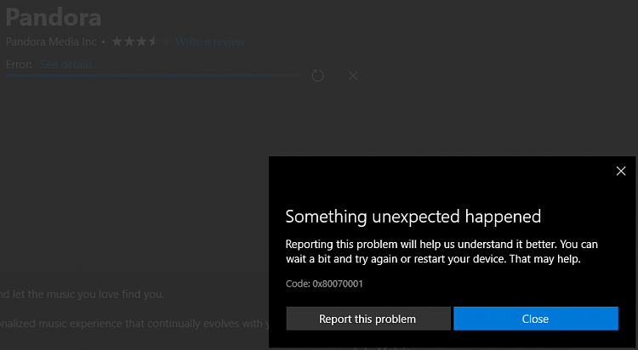
Task: Click the Pandora star rating
Action: coord(141,42)
